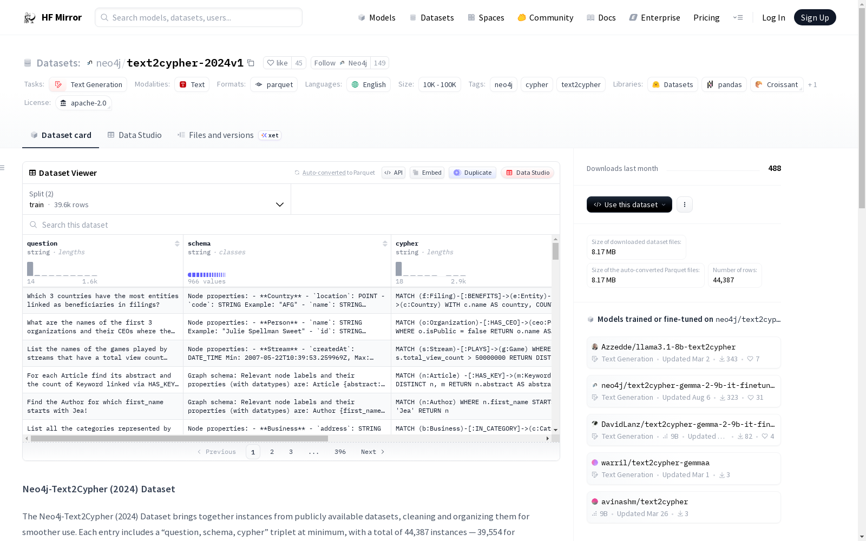
Task: Click the HF Mirror logo icon
Action: [30, 18]
